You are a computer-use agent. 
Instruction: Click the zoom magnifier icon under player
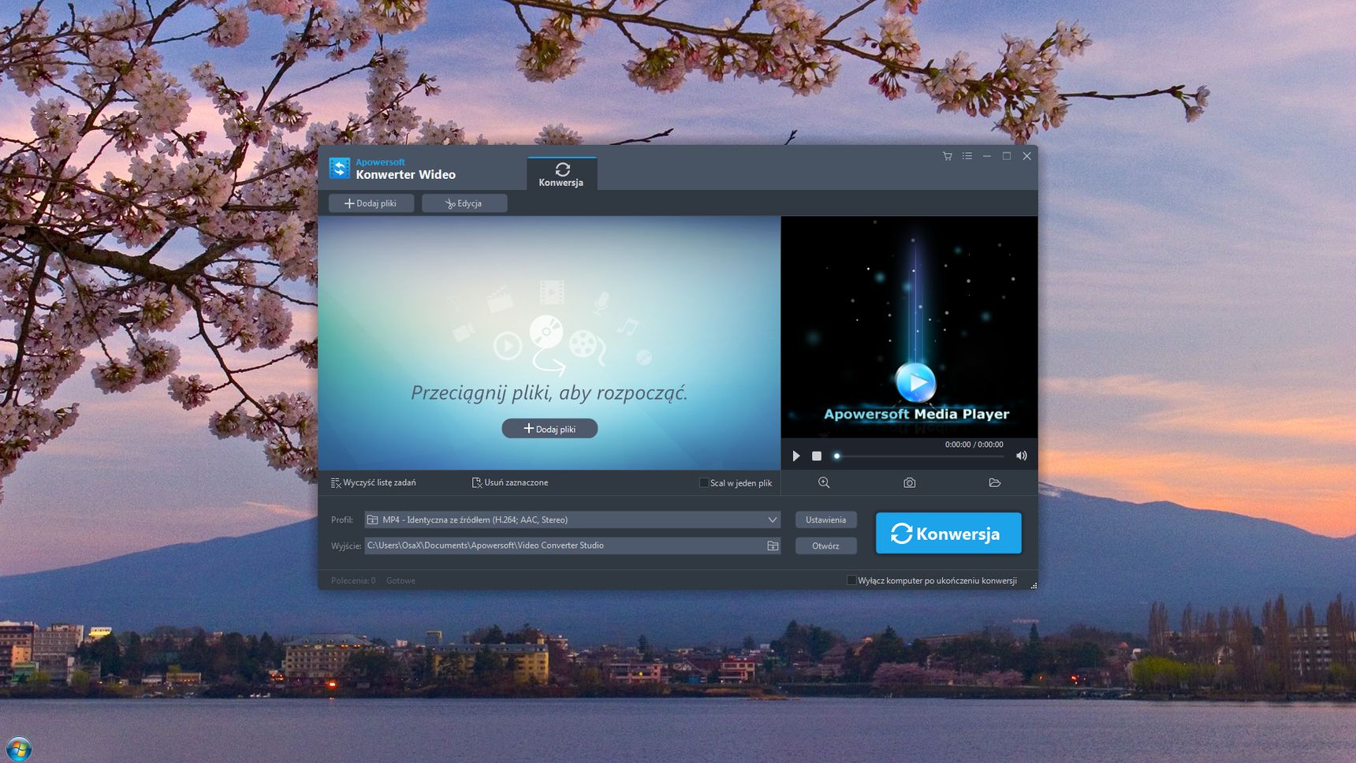824,482
